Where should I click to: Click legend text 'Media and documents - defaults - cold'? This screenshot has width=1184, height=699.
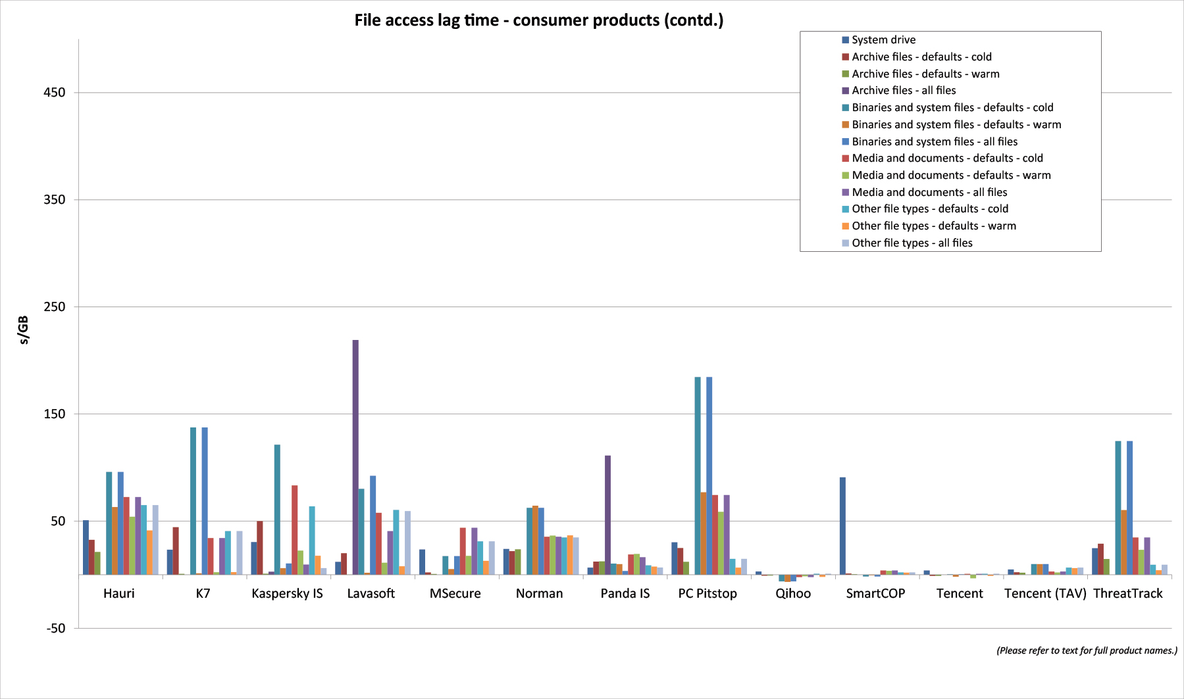947,158
